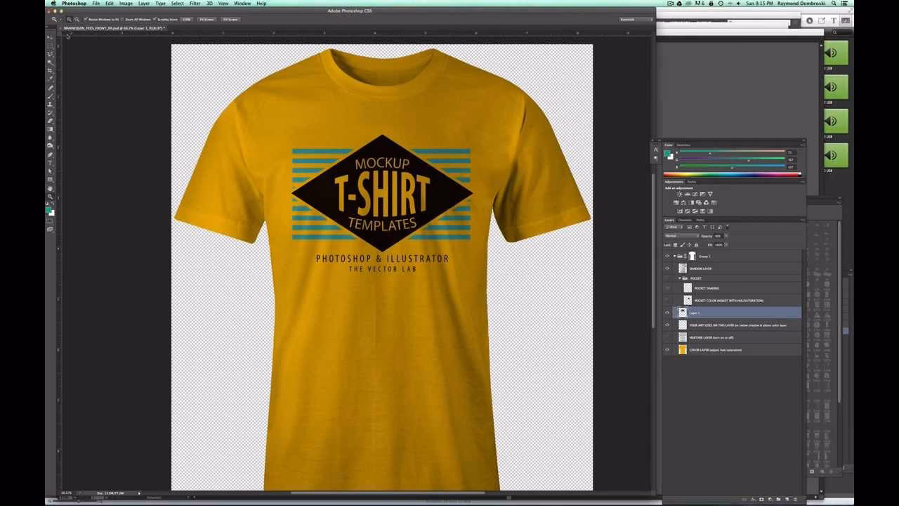The height and width of the screenshot is (506, 899).
Task: Collapse the POCKET group
Action: 679,278
